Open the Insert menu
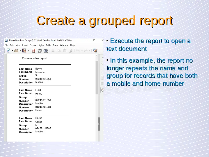The width and height of the screenshot is (209, 157). (x=25, y=45)
